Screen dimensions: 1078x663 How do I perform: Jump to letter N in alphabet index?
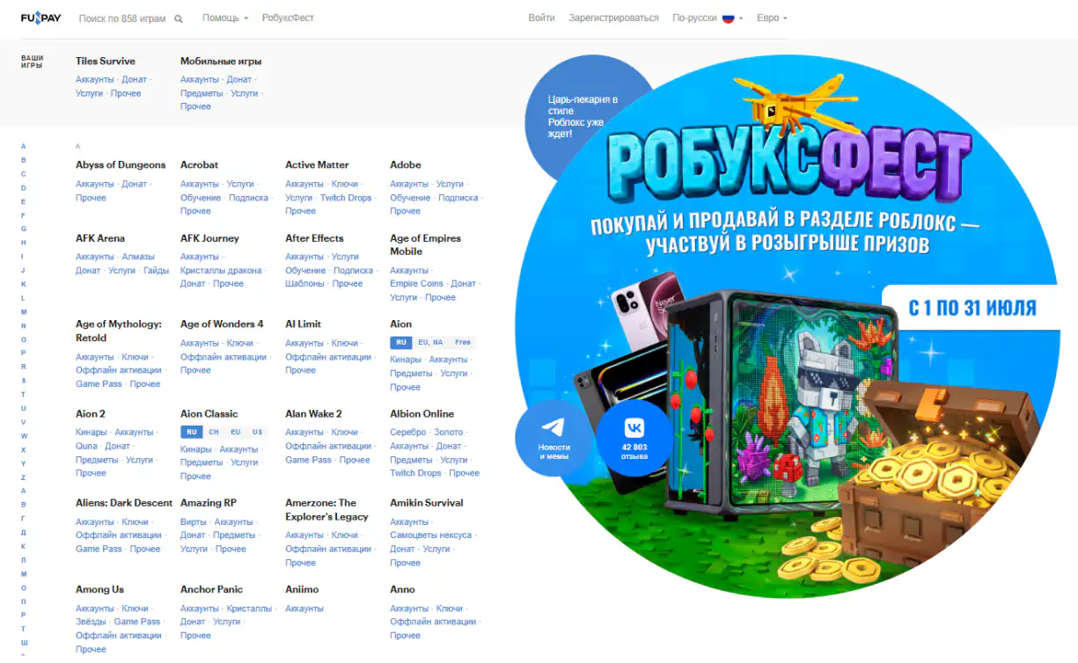point(24,326)
